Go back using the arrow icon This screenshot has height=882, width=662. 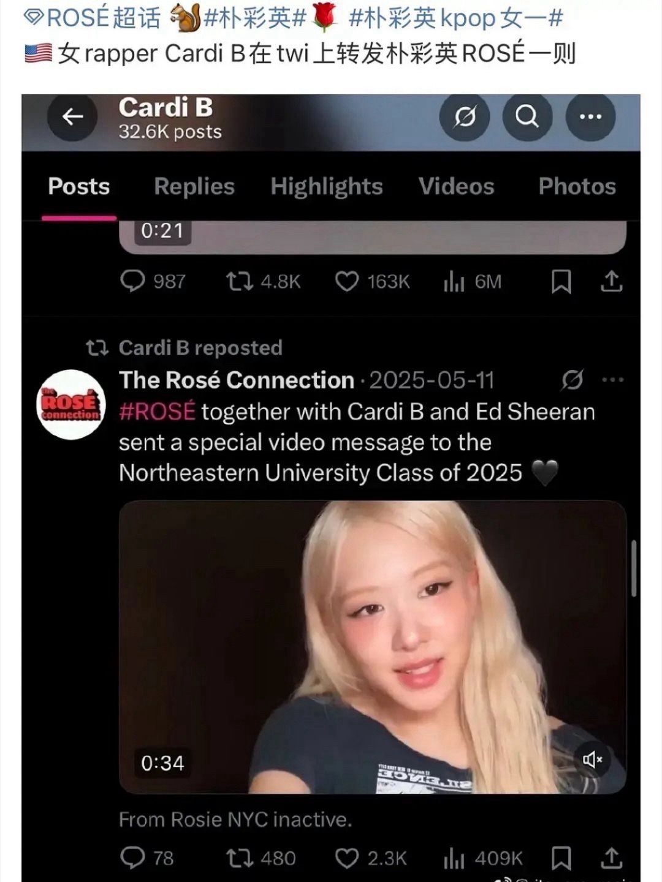[x=72, y=116]
